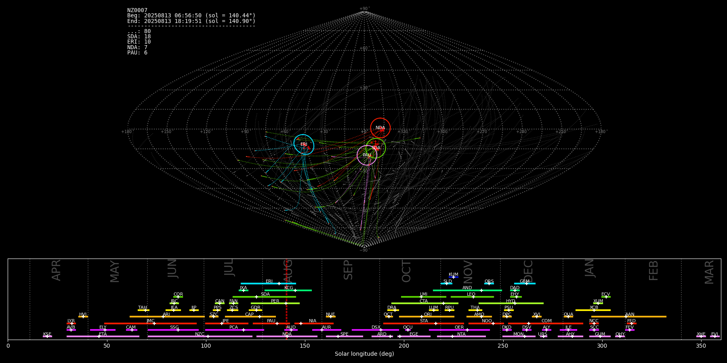The image size is (727, 363).
Task: Click the ARI shower bar in timeline
Action: (x=167, y=317)
